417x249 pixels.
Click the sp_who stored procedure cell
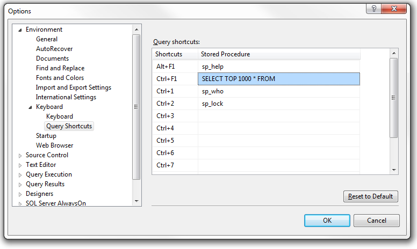click(x=279, y=91)
